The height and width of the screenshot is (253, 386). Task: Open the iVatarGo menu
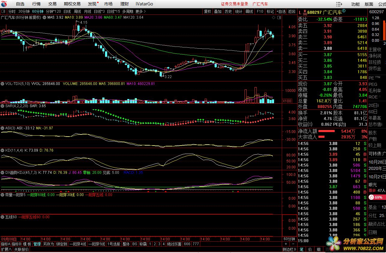tap(144, 4)
